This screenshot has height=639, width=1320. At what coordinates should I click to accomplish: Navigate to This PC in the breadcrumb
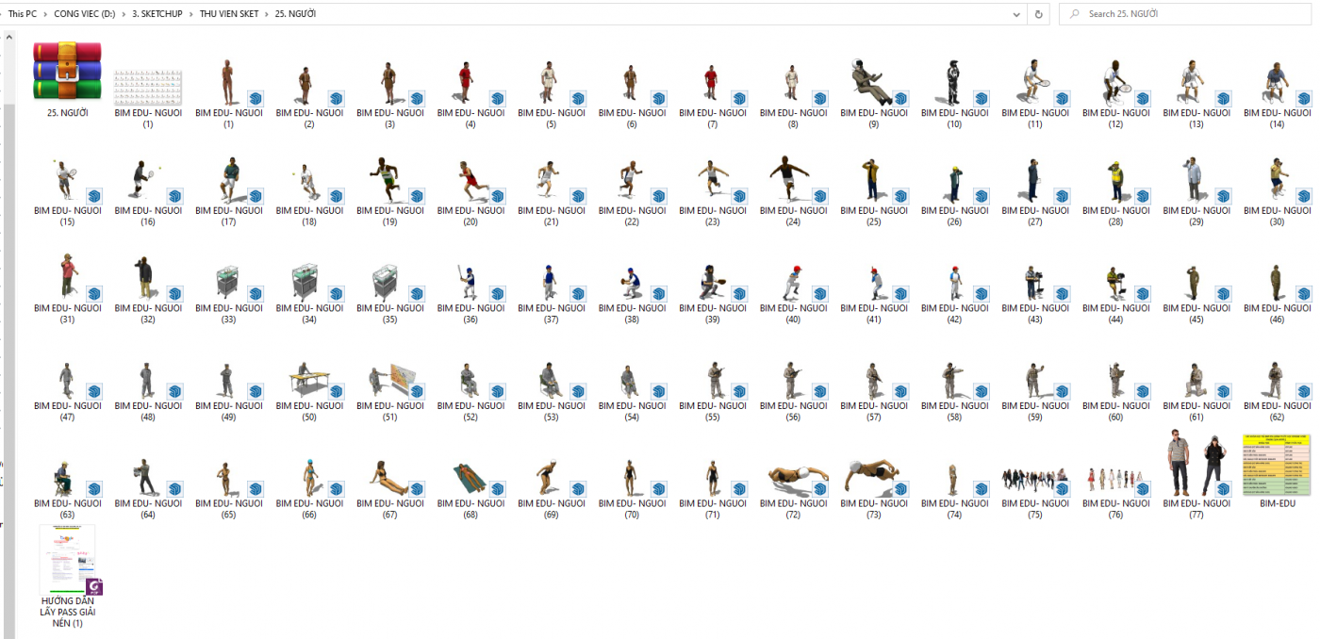point(23,14)
